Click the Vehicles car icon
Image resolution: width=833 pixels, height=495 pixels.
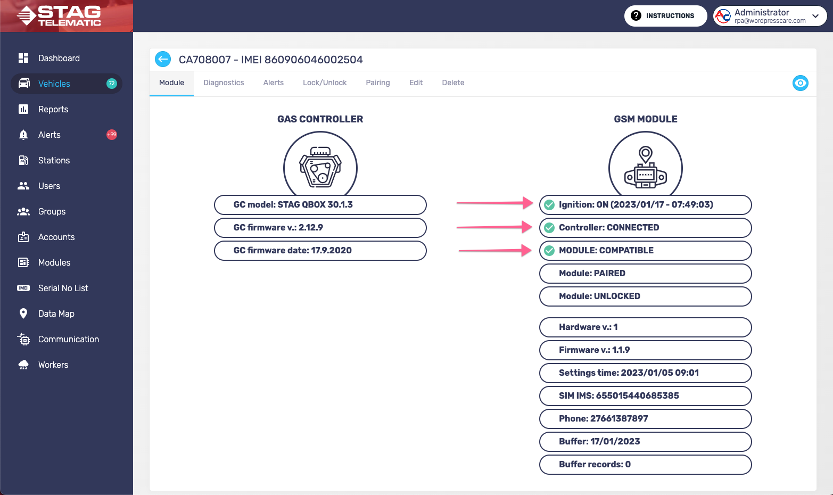pos(24,83)
